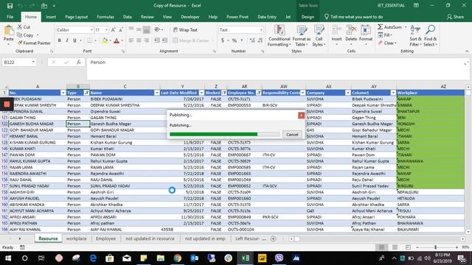Image resolution: width=472 pixels, height=265 pixels.
Task: Open Column1 filter dropdown
Action: point(393,93)
